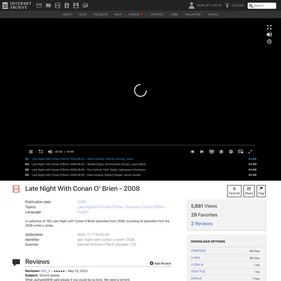Expand the MPEG4 download option
This screenshot has height=281, width=281.
tap(196, 278)
